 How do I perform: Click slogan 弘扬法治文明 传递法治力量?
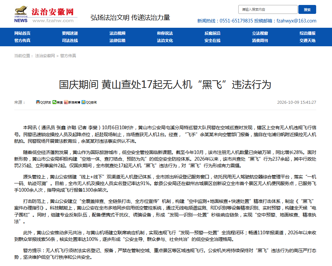pyautogui.click(x=130, y=18)
